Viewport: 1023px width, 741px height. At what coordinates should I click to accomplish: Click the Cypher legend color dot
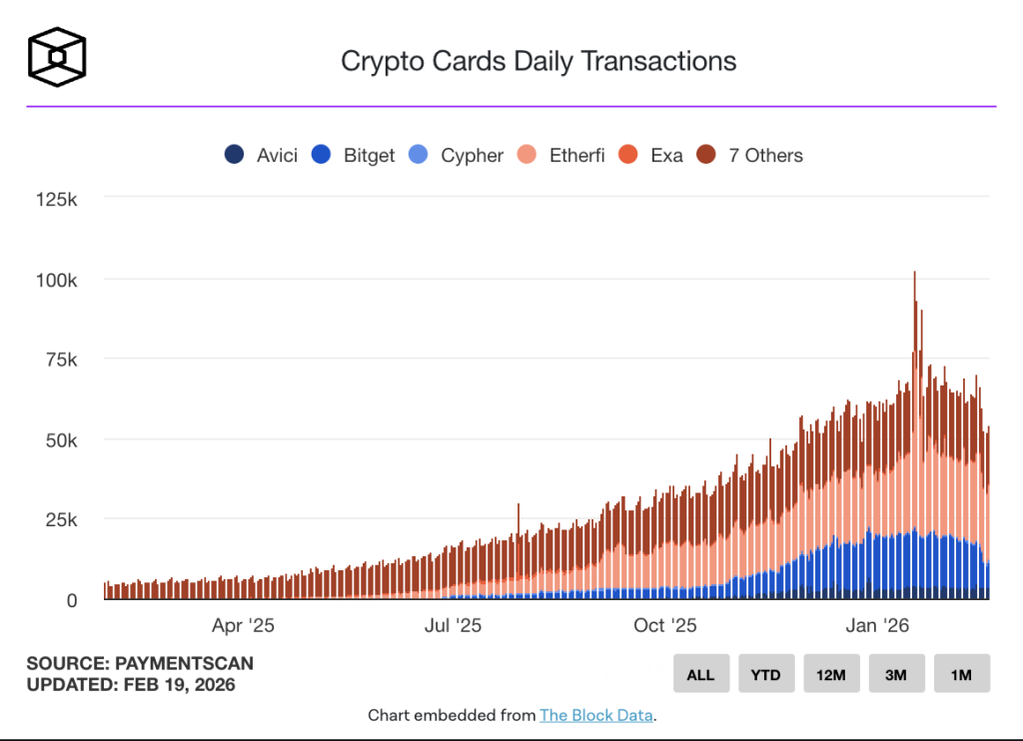coord(419,155)
